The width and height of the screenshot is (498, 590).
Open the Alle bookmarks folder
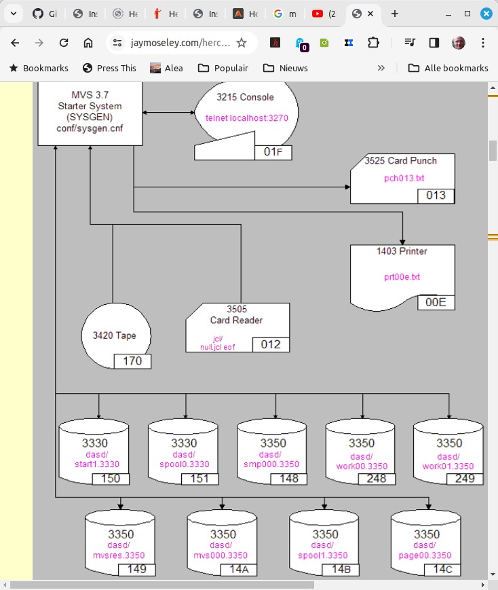click(x=448, y=68)
